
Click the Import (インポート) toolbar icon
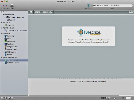click(x=5, y=6)
